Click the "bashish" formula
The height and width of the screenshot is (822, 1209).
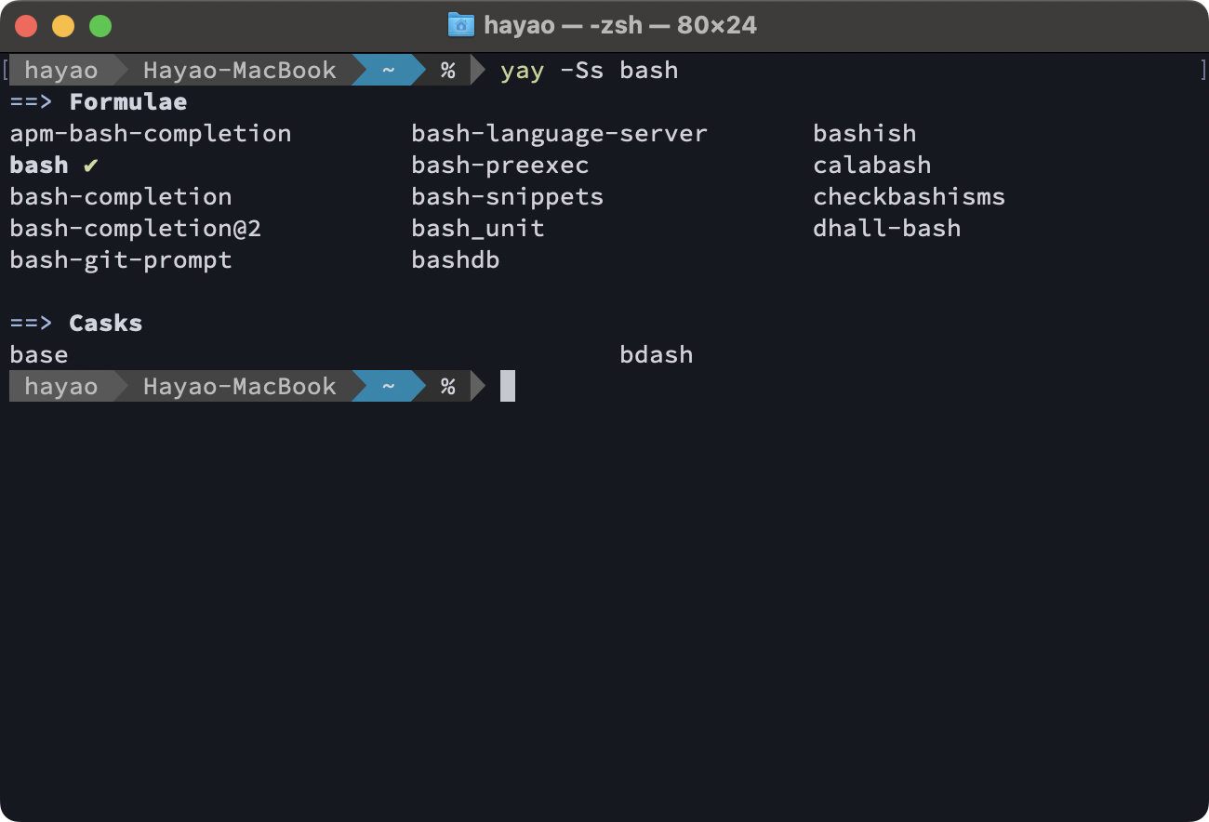pos(865,134)
